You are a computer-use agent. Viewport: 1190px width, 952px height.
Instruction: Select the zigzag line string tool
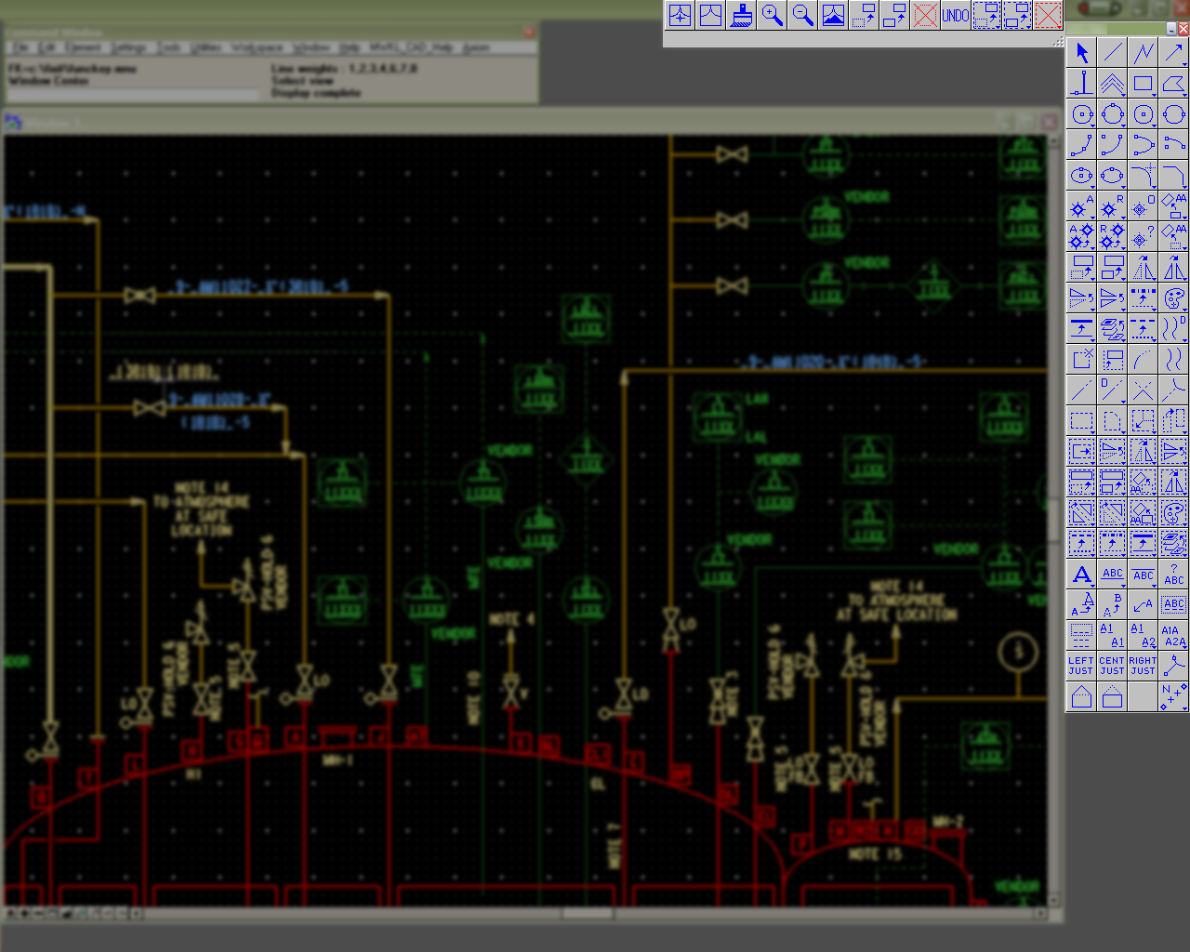(x=1144, y=53)
